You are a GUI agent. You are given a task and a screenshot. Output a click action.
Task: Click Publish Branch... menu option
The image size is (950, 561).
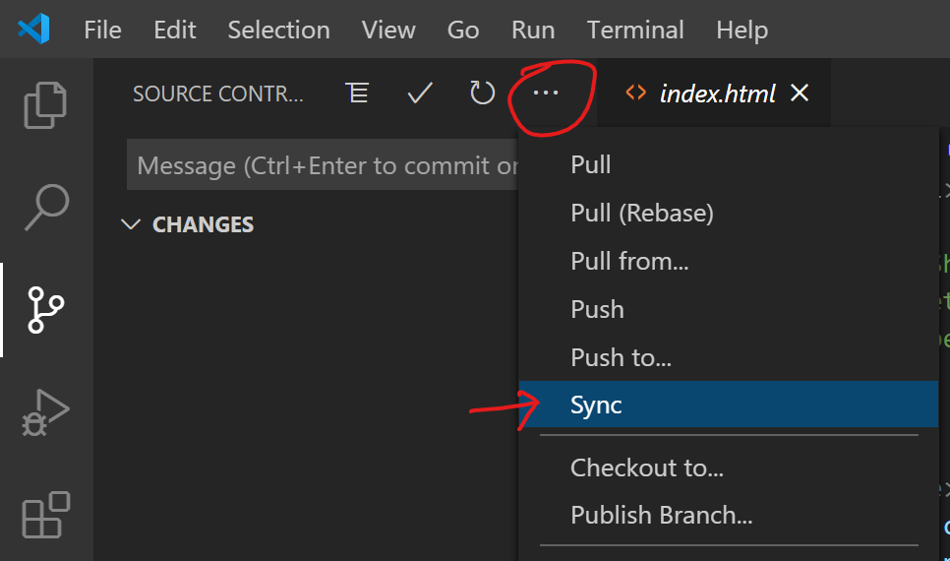click(x=661, y=515)
